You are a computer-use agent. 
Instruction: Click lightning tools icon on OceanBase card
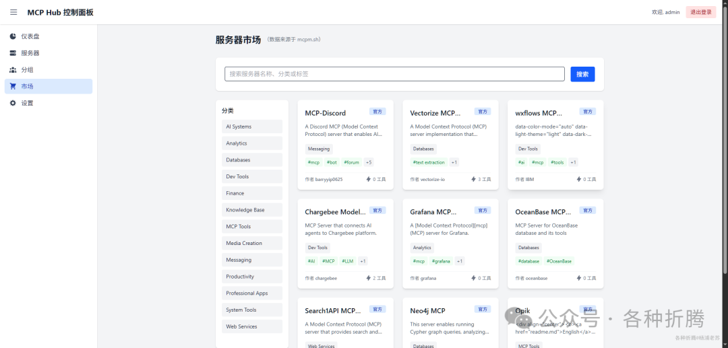click(x=579, y=278)
